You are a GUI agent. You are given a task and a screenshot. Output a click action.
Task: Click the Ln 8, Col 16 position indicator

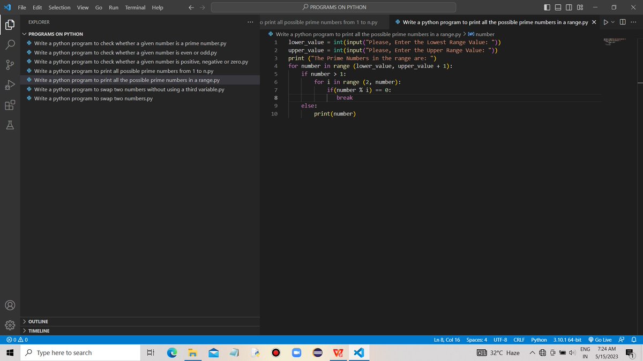tap(446, 340)
